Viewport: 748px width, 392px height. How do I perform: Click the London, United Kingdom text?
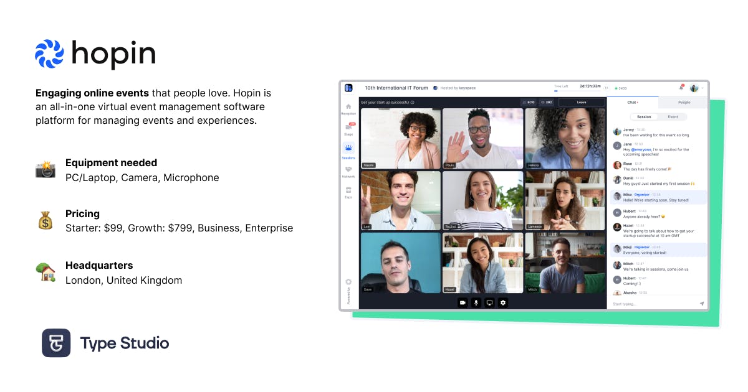tap(124, 280)
